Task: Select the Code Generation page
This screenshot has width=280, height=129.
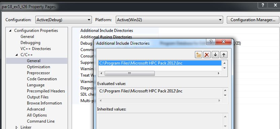Action: tap(42, 79)
